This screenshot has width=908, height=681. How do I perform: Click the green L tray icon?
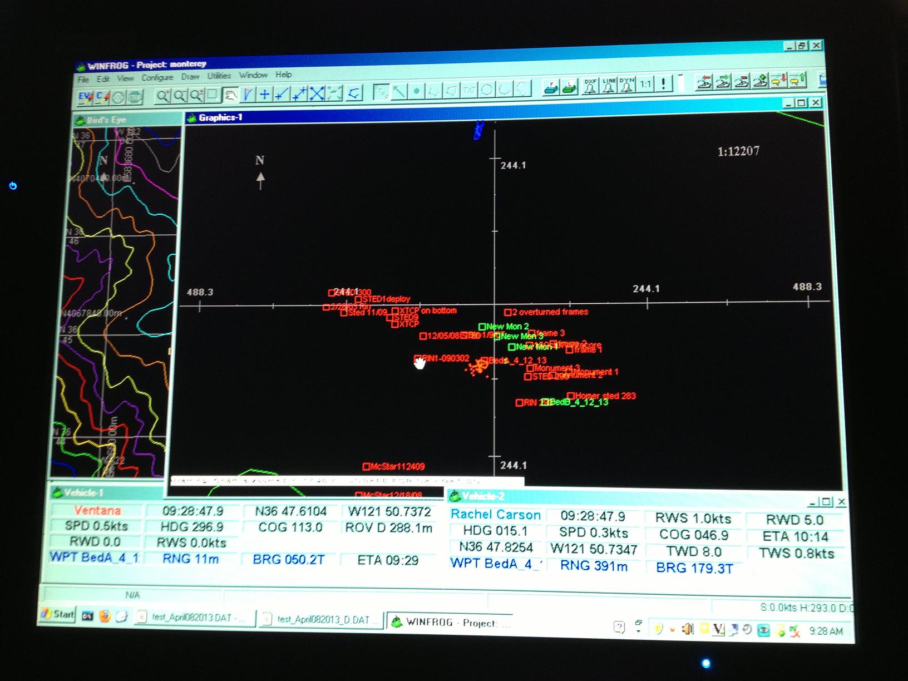point(569,87)
